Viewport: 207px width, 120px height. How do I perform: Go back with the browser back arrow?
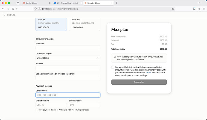(x=3, y=9)
